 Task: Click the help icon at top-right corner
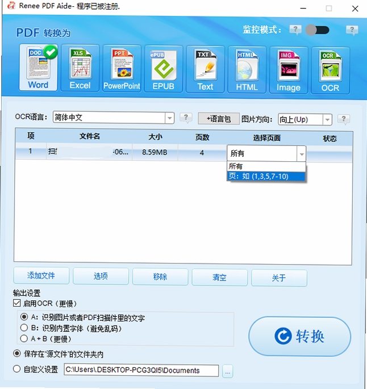tap(352, 30)
